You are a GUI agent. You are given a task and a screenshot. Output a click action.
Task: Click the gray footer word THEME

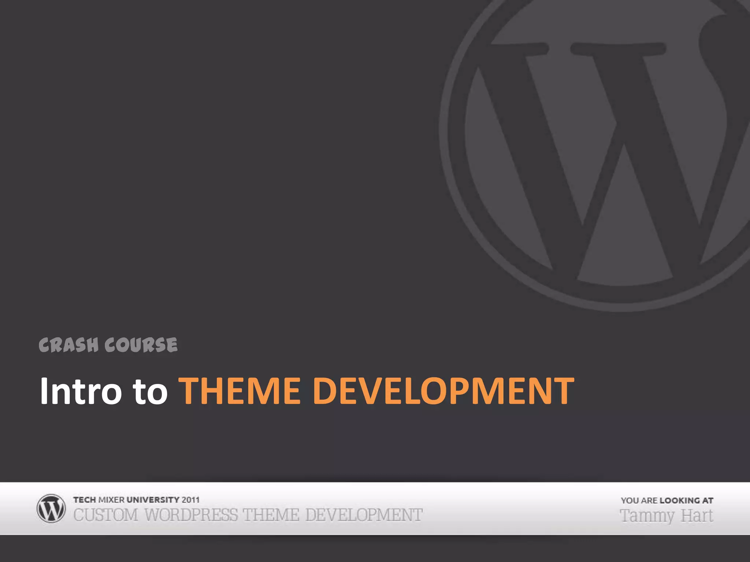click(x=271, y=515)
